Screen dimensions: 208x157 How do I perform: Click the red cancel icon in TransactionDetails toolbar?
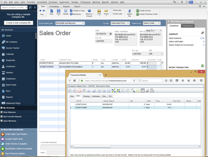pyautogui.click(x=80, y=91)
